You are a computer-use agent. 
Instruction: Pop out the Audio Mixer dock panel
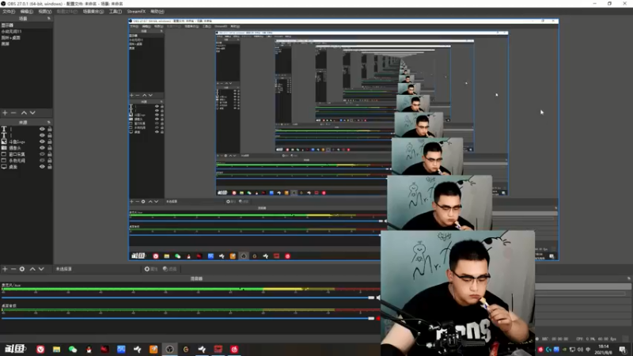(628, 278)
